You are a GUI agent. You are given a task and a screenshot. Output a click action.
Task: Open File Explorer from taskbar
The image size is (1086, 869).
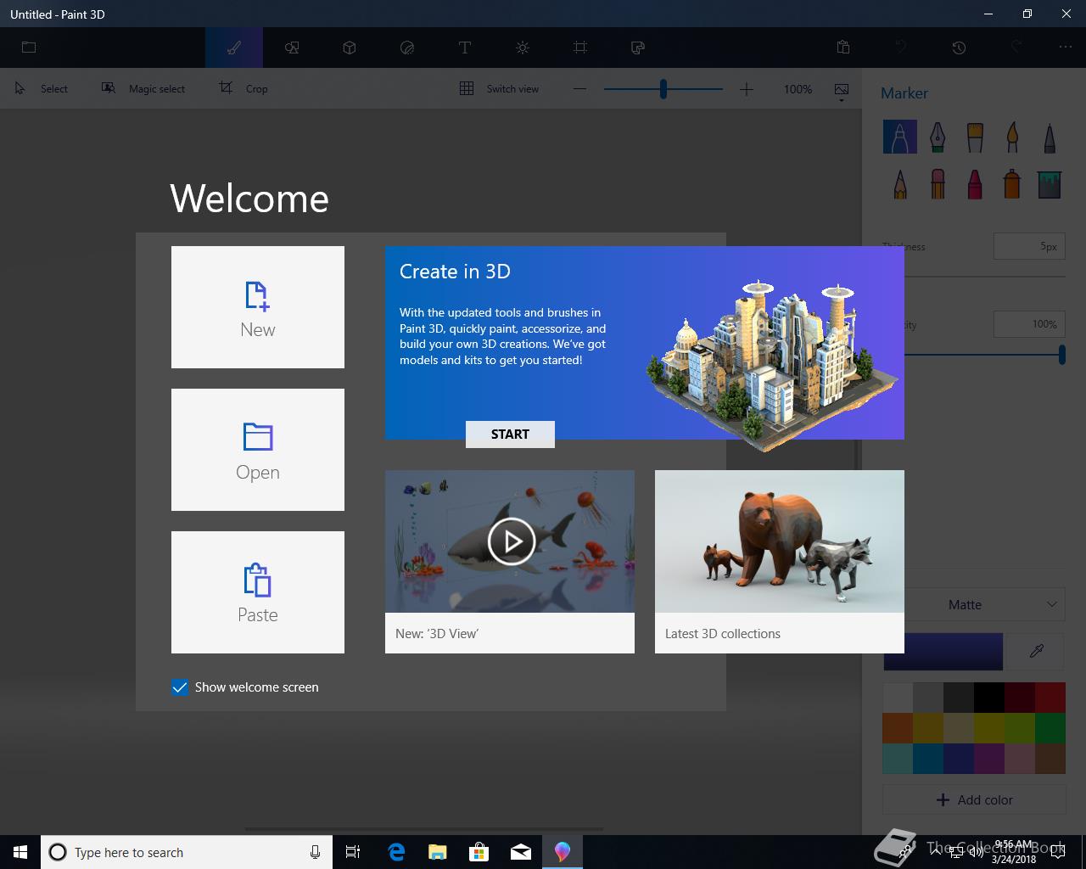tap(438, 852)
